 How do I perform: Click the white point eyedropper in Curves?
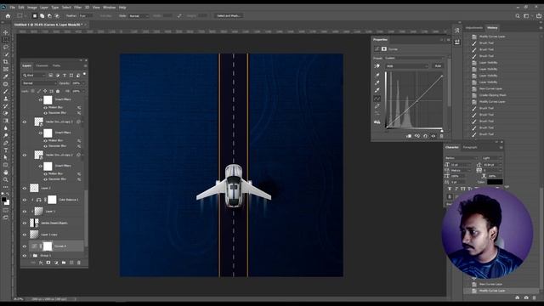pyautogui.click(x=377, y=90)
